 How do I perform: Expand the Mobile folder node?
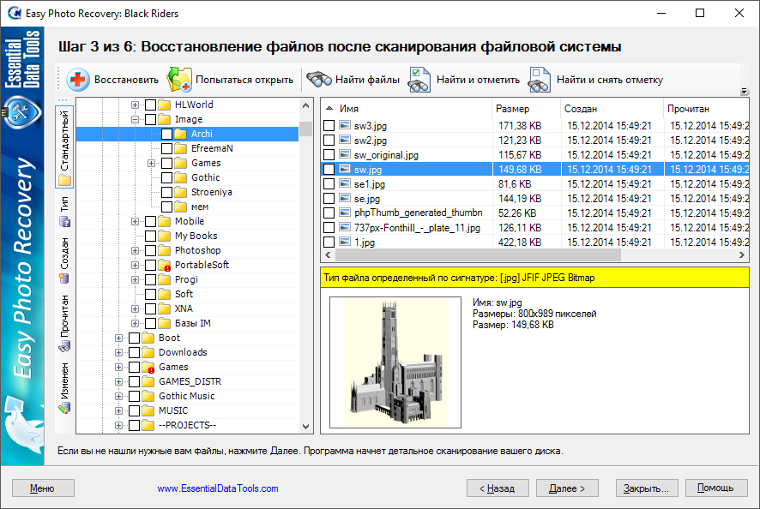coord(135,221)
